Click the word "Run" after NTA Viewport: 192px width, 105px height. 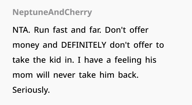pos(41,30)
